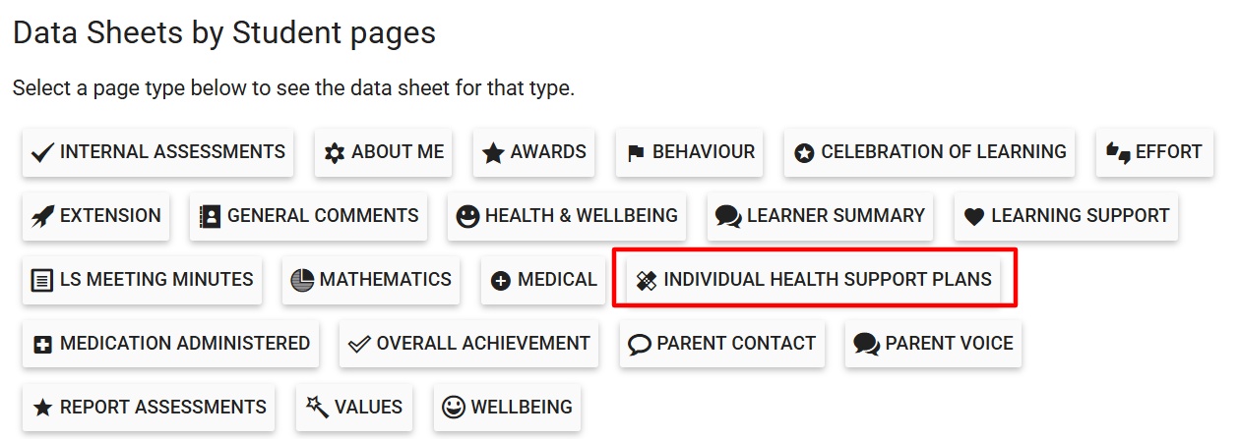Click the thumbs icon on Effort
1240x439 pixels.
pos(1118,153)
